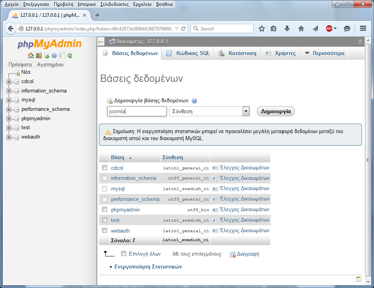This screenshot has width=374, height=288.
Task: Click the Firefox back arrow button
Action: coord(11,28)
